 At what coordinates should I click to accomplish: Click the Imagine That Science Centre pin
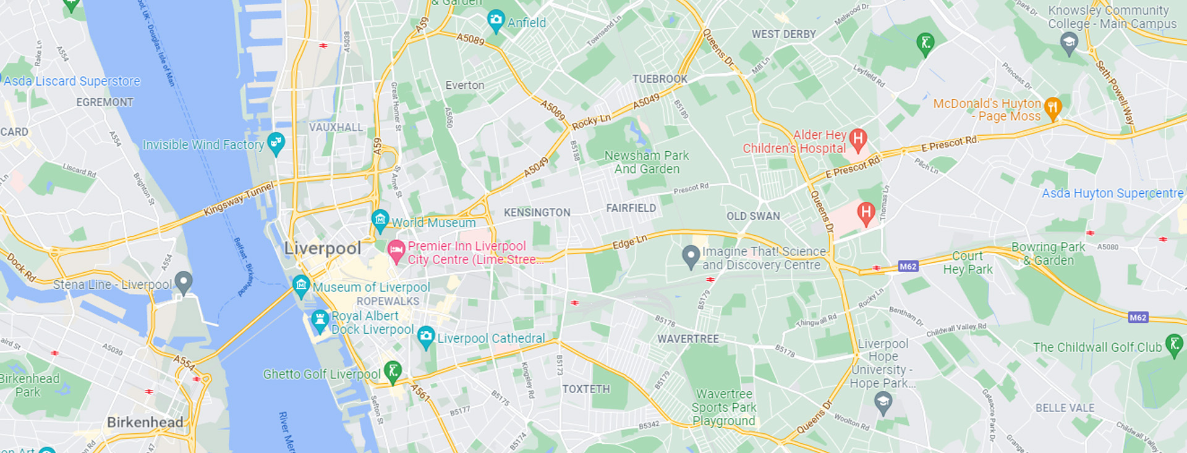click(691, 257)
